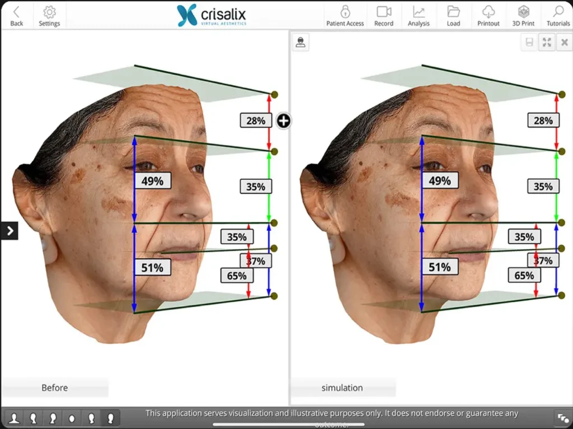Start video with the Record button
Image resolution: width=573 pixels, height=429 pixels.
point(384,16)
